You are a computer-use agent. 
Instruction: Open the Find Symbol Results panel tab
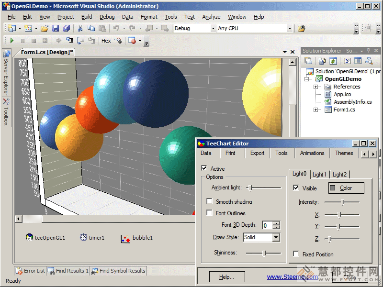[x=118, y=271]
